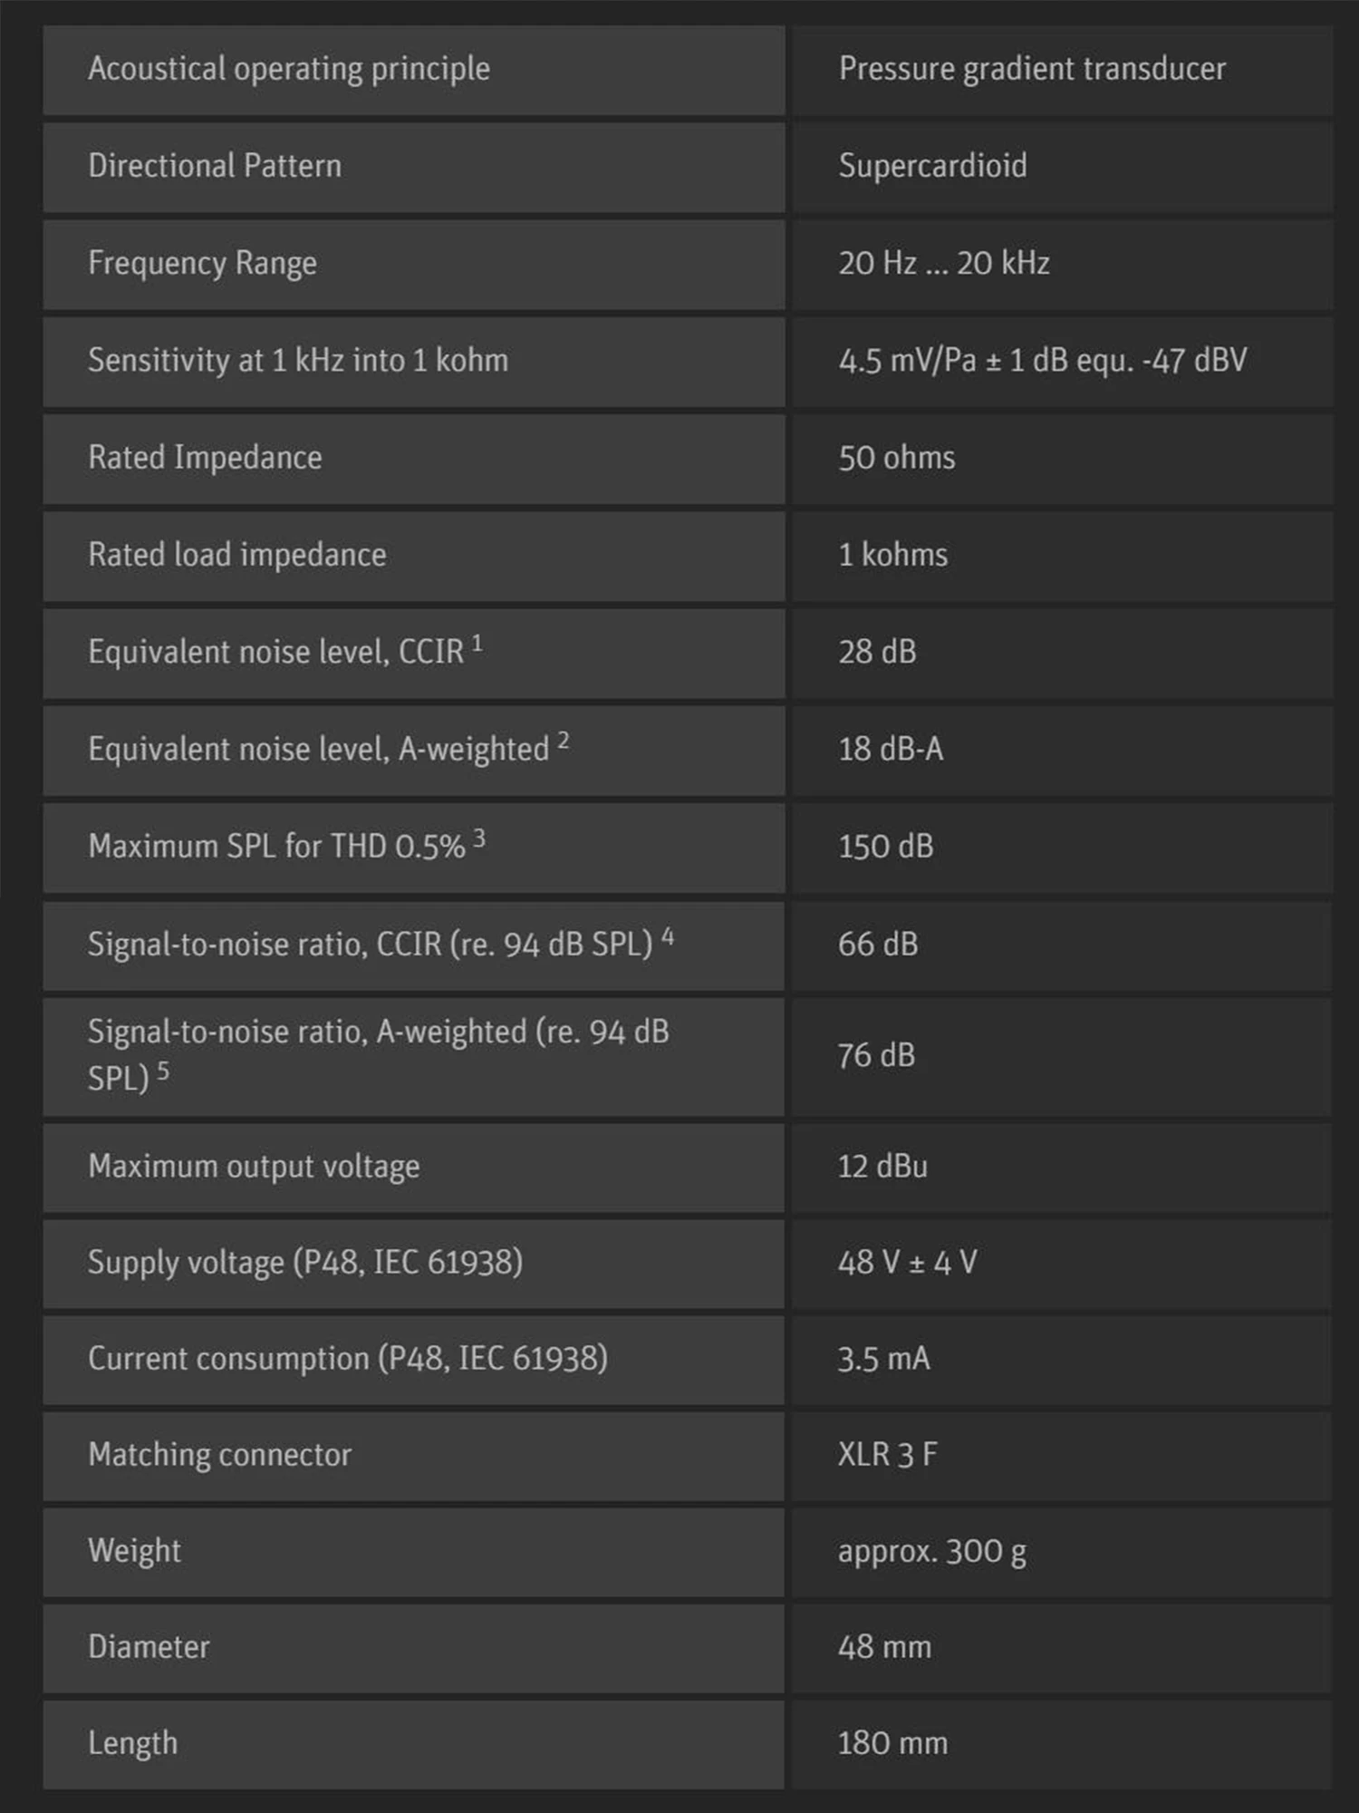This screenshot has height=1813, width=1359.
Task: Click the 48 mm diameter value
Action: (884, 1647)
